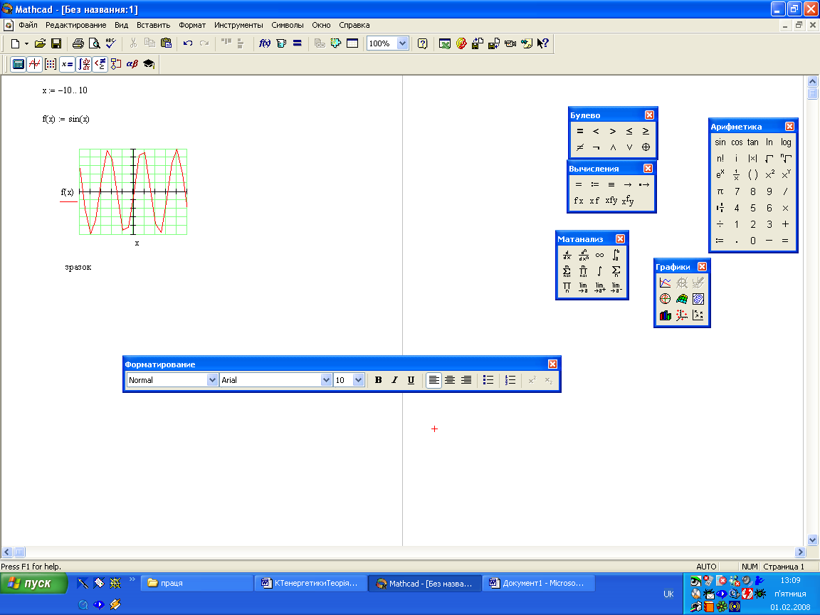The width and height of the screenshot is (820, 615).
Task: Close the Форматирование toolbar
Action: coord(553,364)
